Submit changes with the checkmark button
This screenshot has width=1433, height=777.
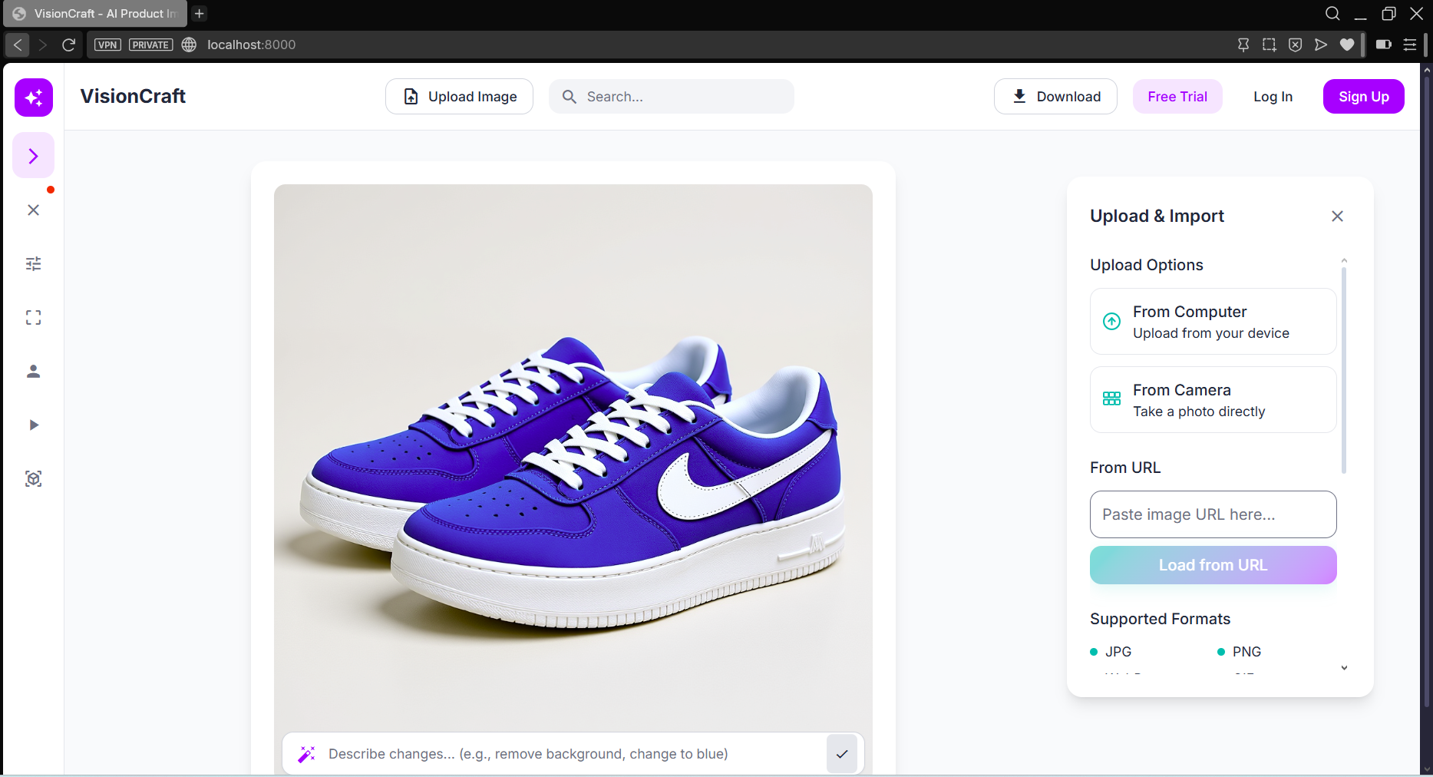click(x=842, y=754)
